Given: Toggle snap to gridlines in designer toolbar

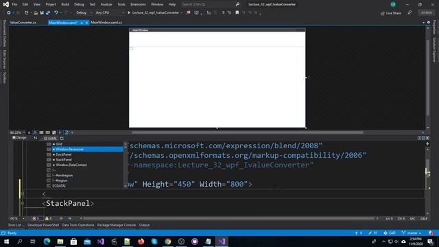Looking at the screenshot, I should click(x=47, y=132).
